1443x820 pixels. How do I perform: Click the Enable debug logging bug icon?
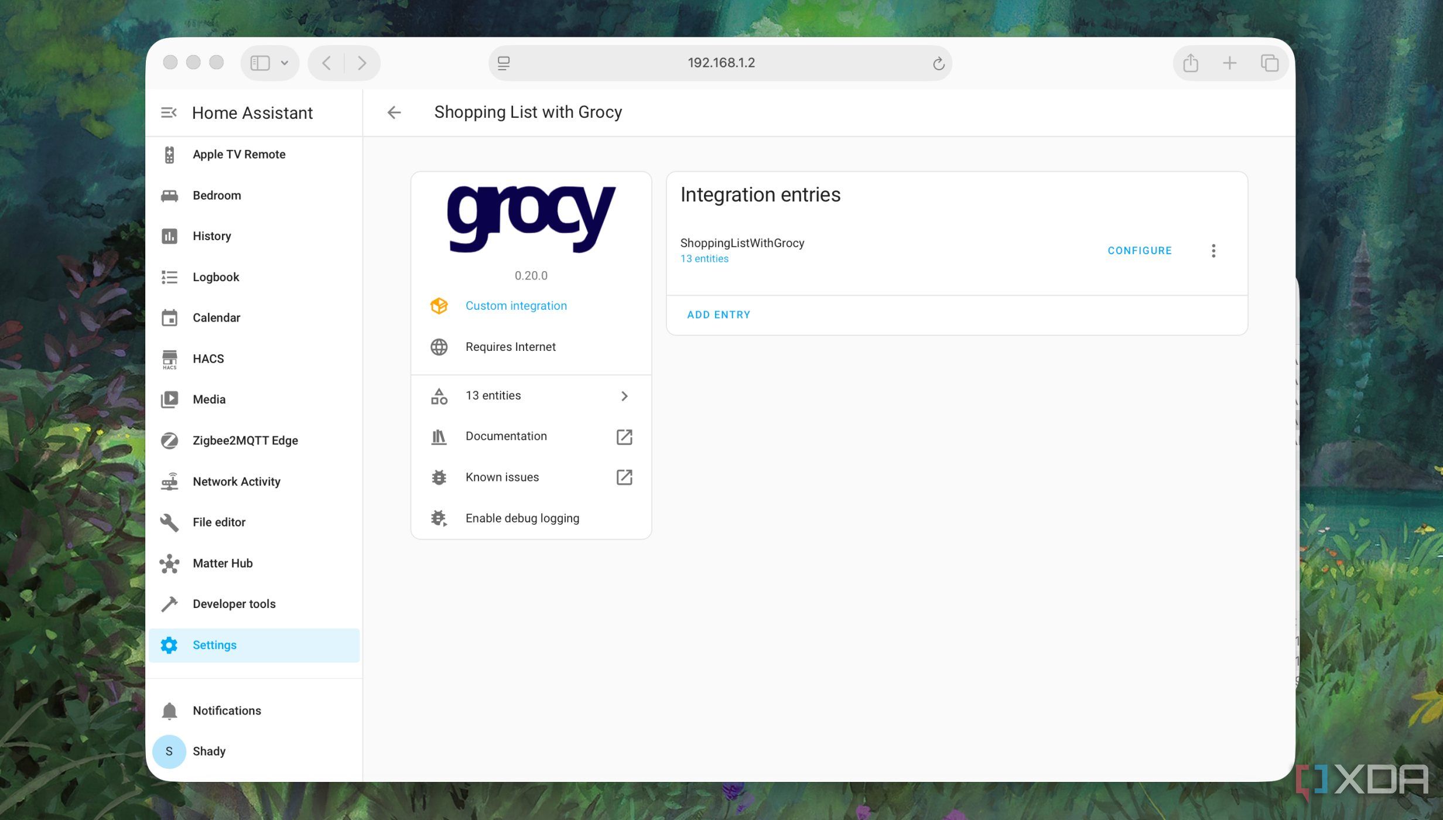[439, 518]
